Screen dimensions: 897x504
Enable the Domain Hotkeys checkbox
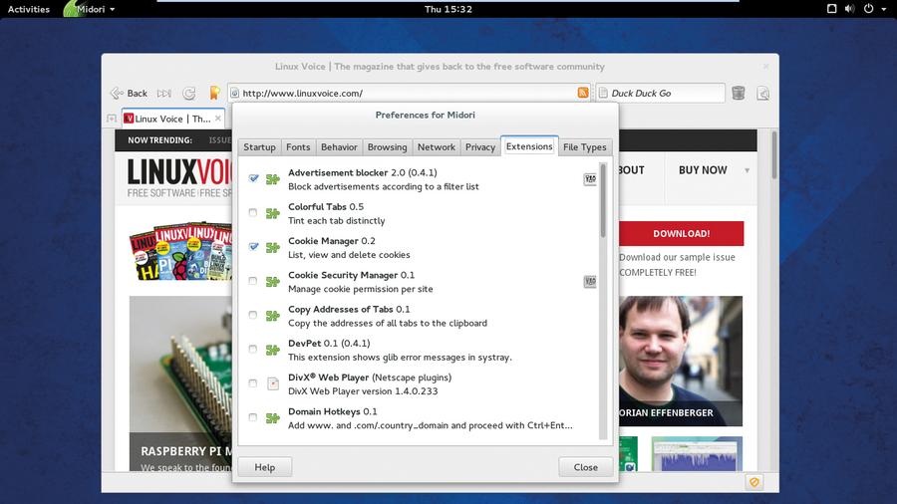253,417
